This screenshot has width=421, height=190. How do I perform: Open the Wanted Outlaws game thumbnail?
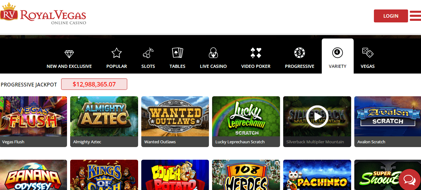tap(175, 116)
